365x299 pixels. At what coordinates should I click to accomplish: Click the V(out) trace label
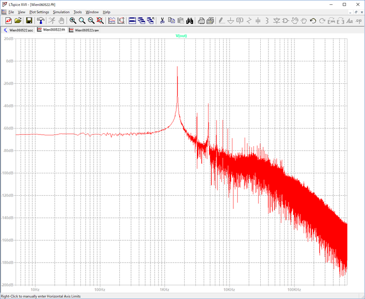(x=181, y=36)
